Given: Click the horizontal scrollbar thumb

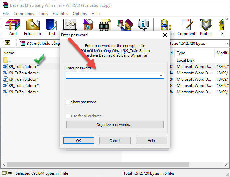Looking at the screenshot, I should [x=98, y=165].
